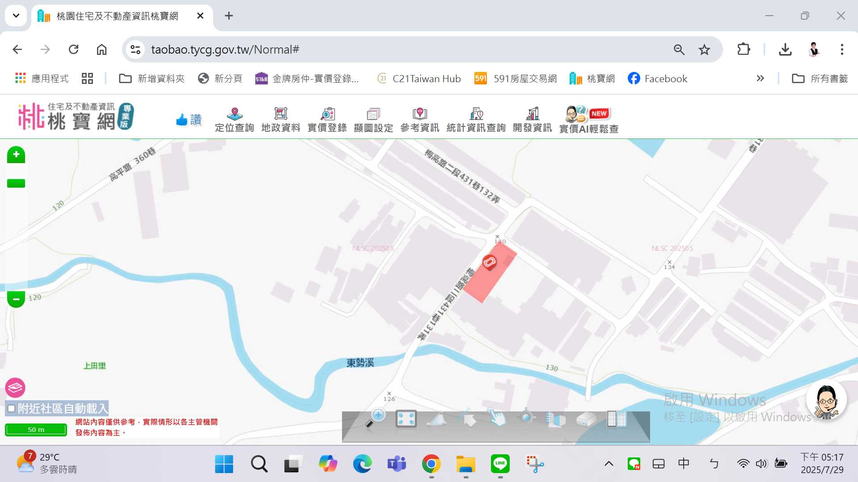Click the locate position crosshair tool
This screenshot has width=858, height=482.
pos(526,417)
